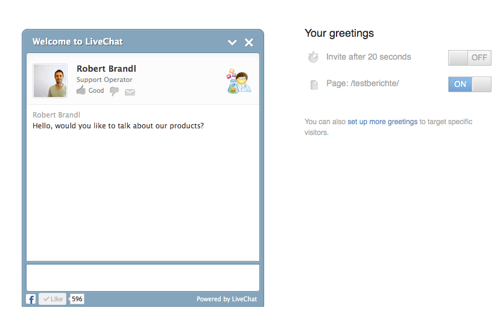Click the email transcript envelope icon
This screenshot has height=323, width=503.
click(x=130, y=92)
